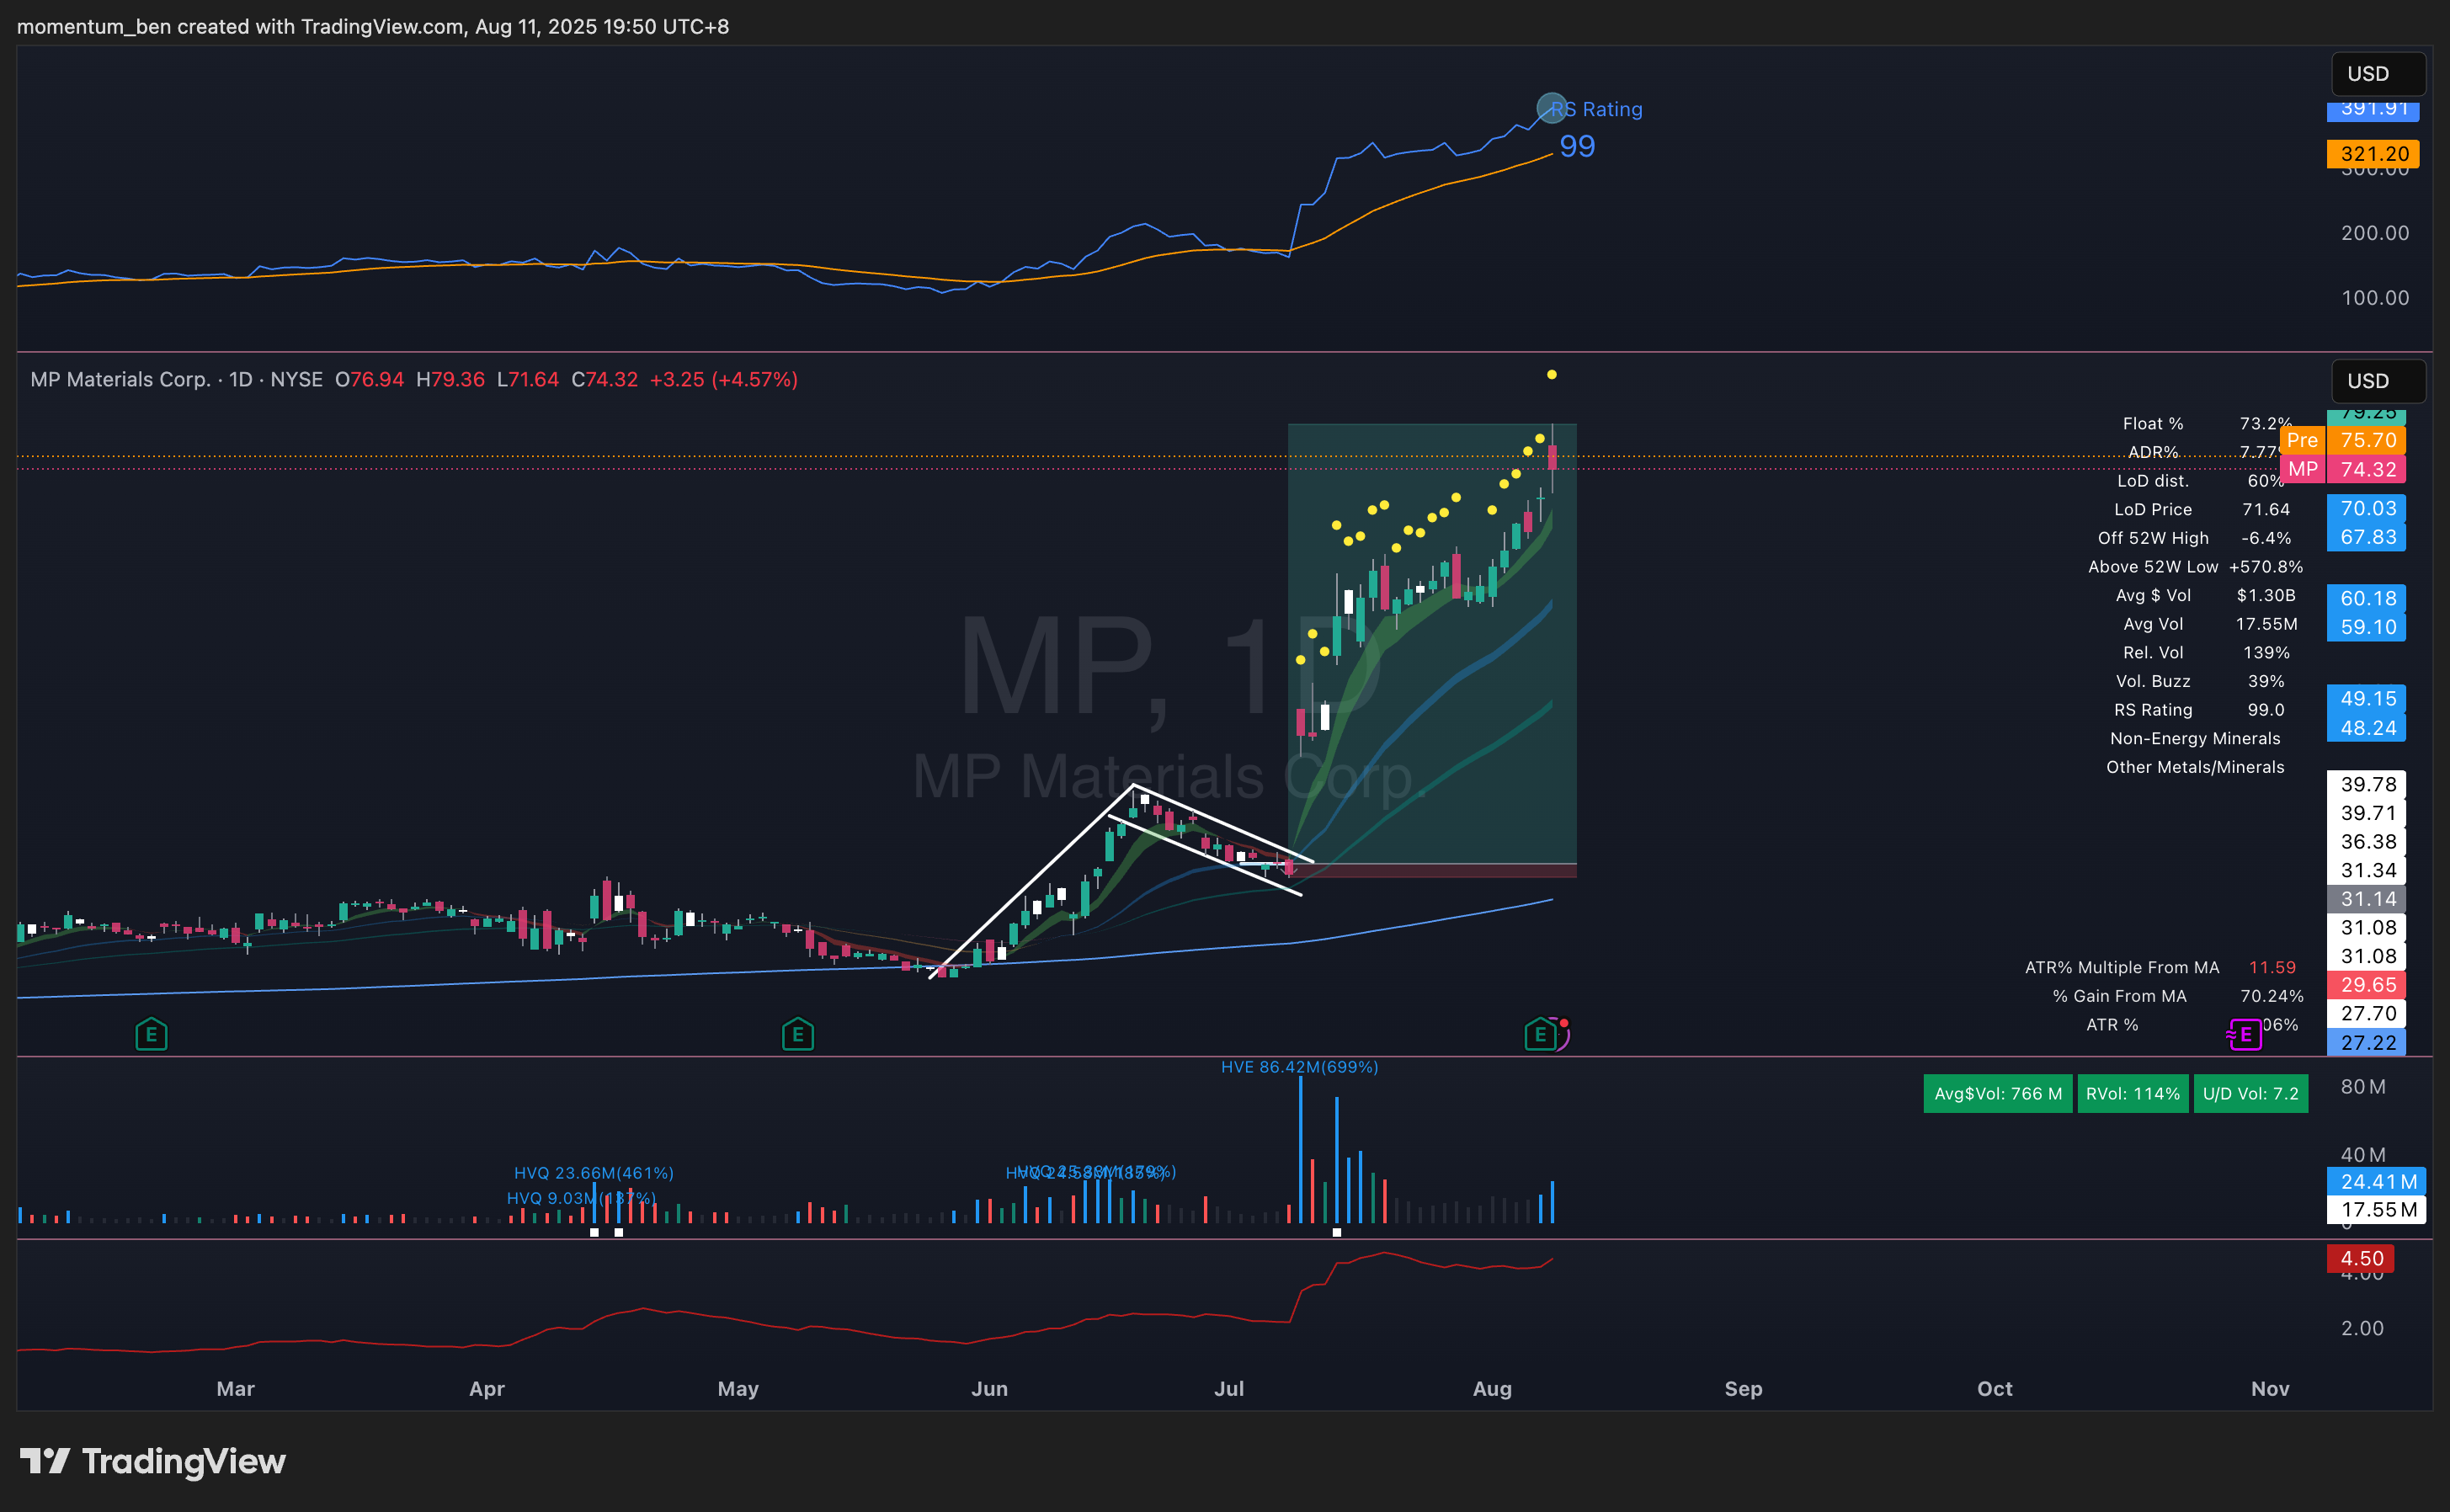
Task: Click the red 4.50 ATR axis label
Action: [2362, 1258]
